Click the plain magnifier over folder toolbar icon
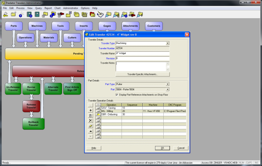Image resolution: width=262 pixels, height=166 pixels. click(108, 14)
